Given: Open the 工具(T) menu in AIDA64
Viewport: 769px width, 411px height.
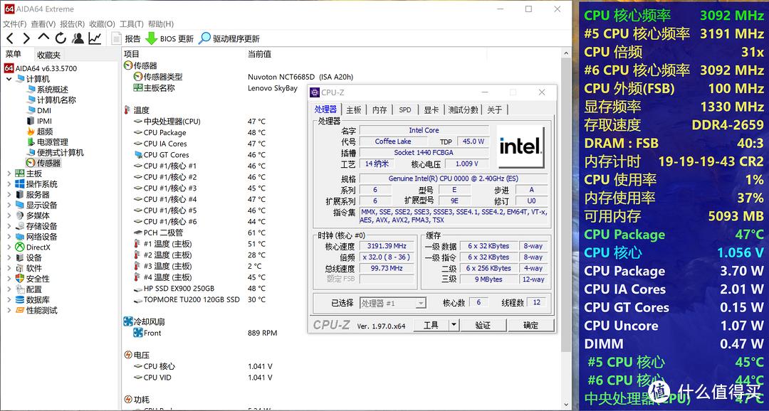Looking at the screenshot, I should coord(130,23).
